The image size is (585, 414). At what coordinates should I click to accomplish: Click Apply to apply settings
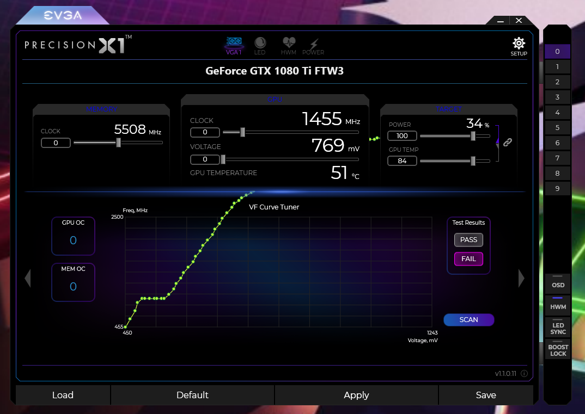coord(356,395)
